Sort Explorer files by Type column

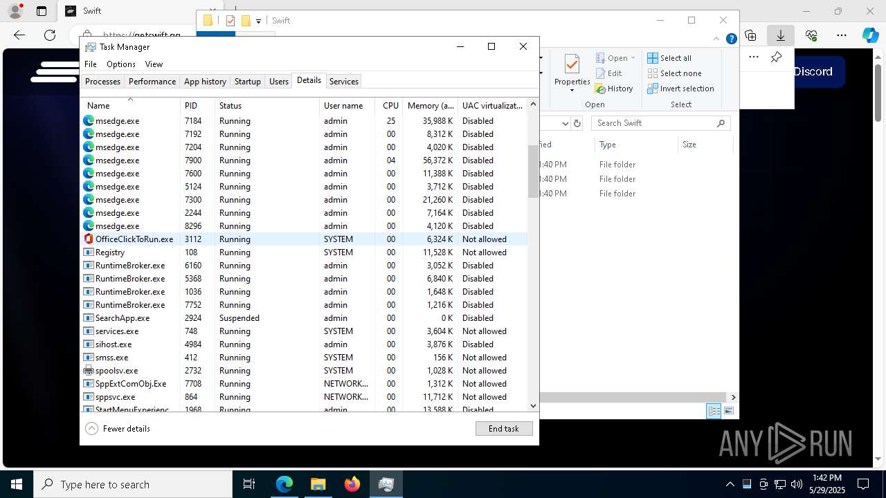(635, 145)
